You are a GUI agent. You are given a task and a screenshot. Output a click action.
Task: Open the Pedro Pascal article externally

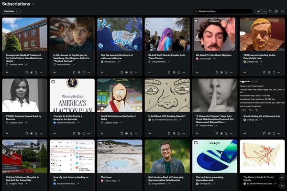(274, 73)
